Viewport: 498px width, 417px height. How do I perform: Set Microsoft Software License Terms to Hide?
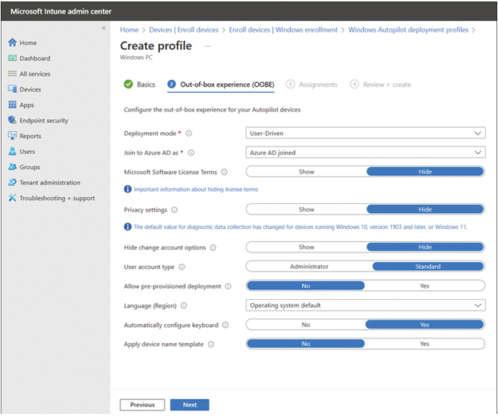(x=425, y=172)
